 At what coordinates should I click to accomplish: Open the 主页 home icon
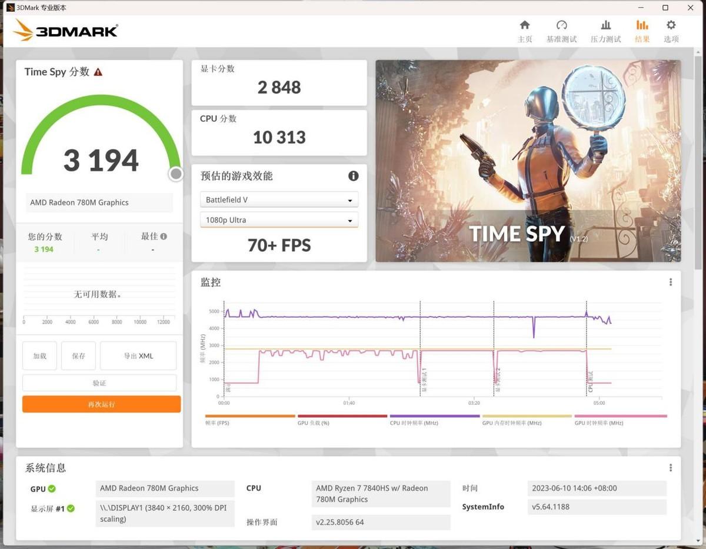(524, 31)
